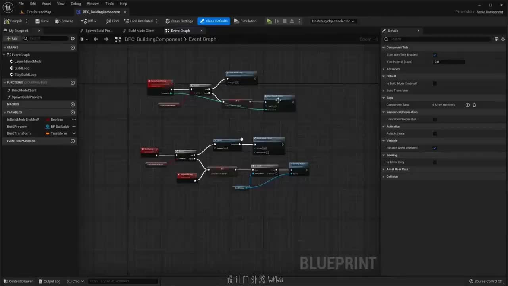Viewport: 508px width, 286px height.
Task: Open Diff dropdown menu
Action: [89, 21]
